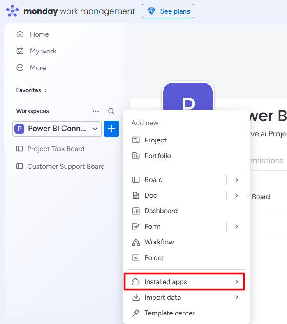Viewport: 287px width, 324px height.
Task: Click the More ellipsis circle icon
Action: [x=20, y=68]
